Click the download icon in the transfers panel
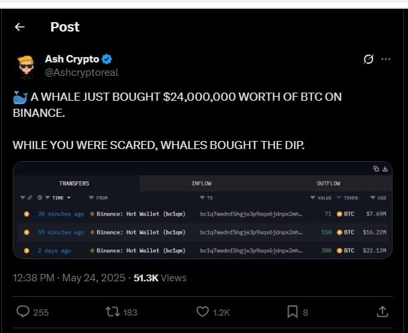 [x=385, y=169]
